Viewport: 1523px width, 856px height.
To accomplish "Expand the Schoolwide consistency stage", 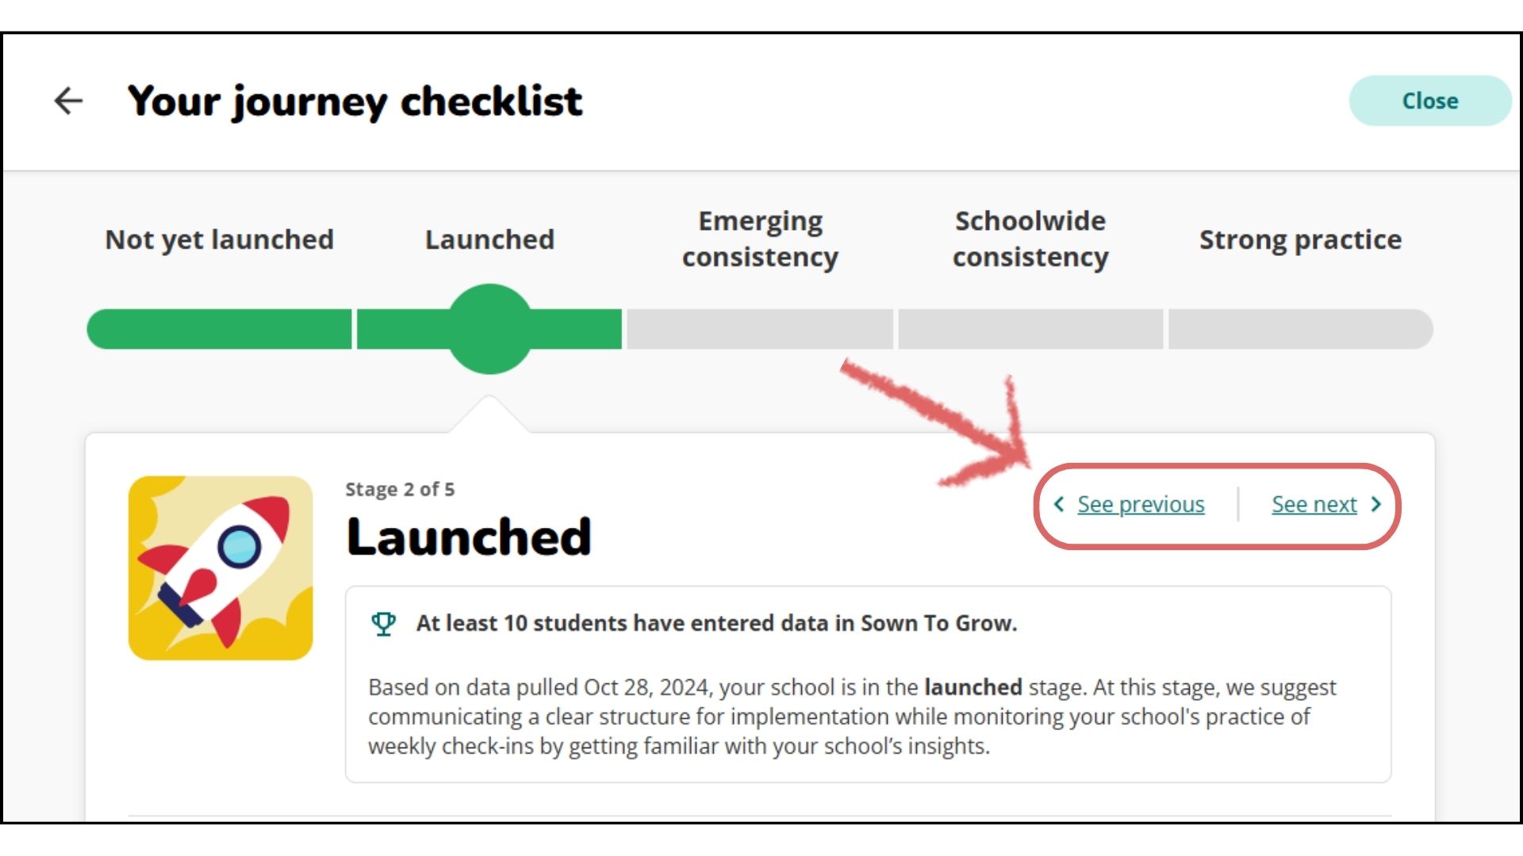I will click(1030, 326).
